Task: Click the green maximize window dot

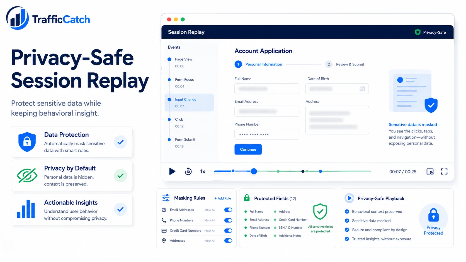Action: [183, 19]
